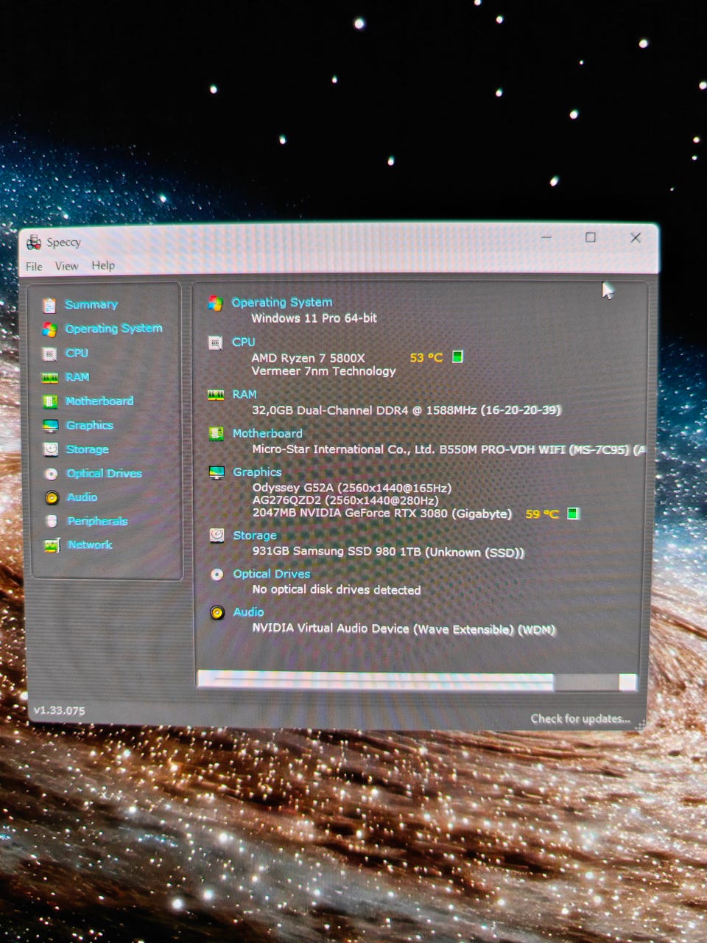
Task: Open the Summary section in sidebar
Action: pos(91,304)
